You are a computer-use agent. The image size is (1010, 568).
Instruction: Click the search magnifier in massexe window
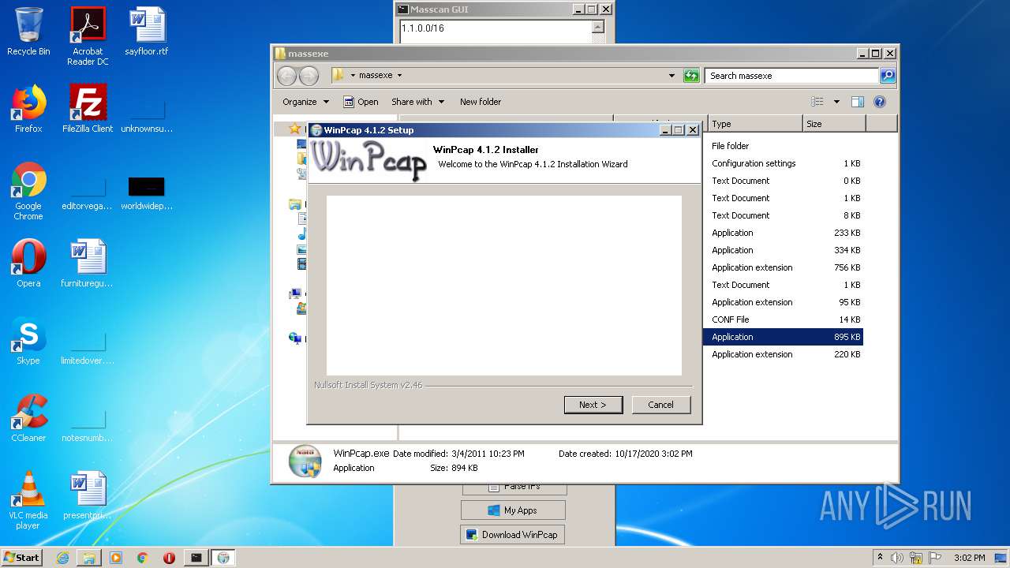click(x=888, y=76)
